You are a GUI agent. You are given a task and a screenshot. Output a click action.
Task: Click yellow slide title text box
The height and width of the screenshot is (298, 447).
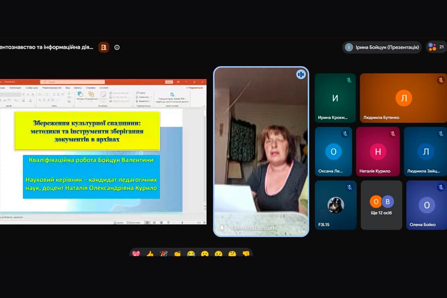pos(87,131)
